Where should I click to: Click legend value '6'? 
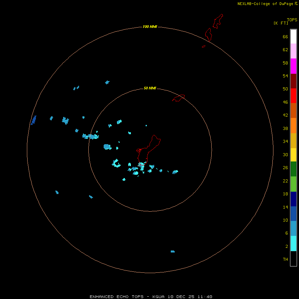(x=287, y=233)
